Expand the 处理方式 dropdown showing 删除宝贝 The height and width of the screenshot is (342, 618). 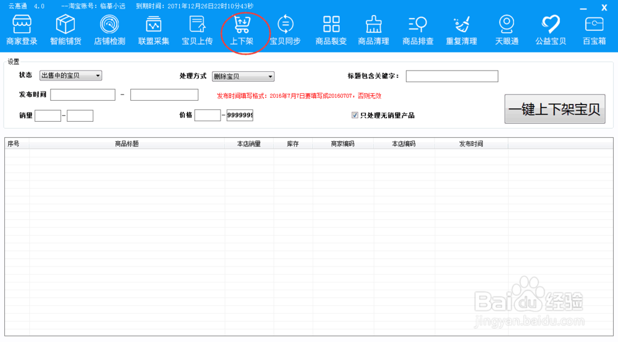coord(243,76)
